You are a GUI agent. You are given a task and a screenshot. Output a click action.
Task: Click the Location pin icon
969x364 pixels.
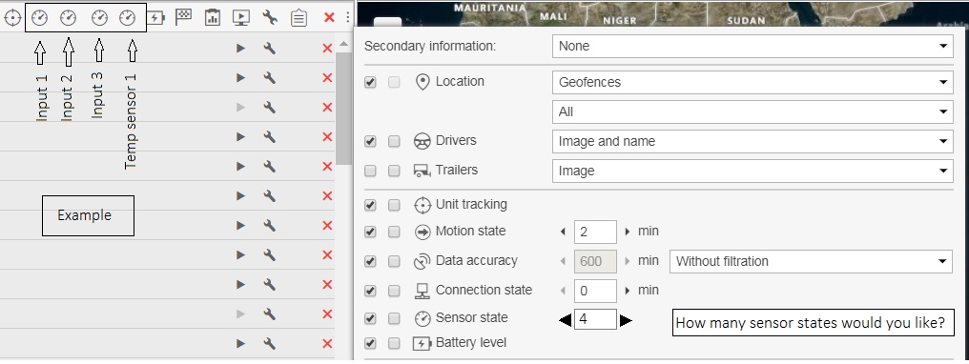[423, 82]
